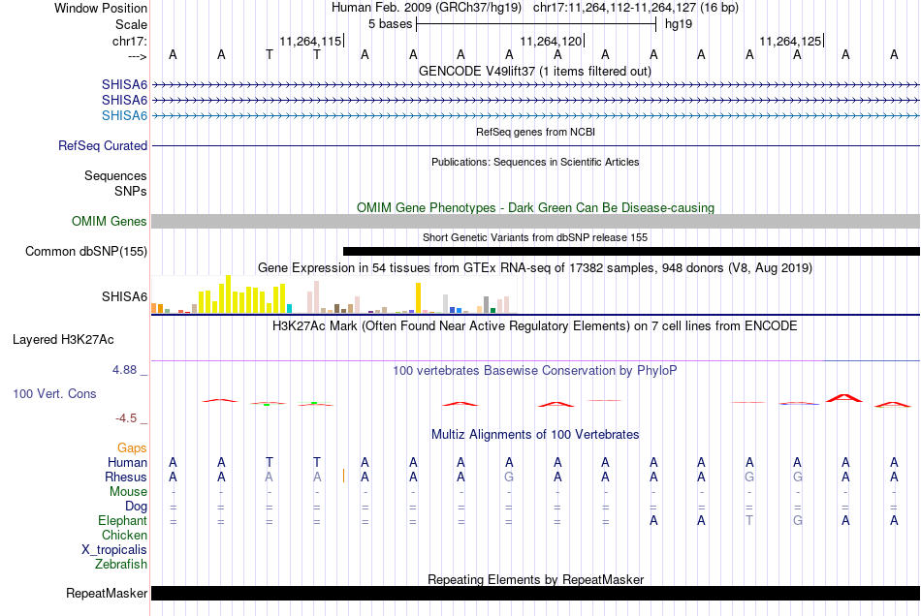Open the GENCODE V49lift37 track title
The width and height of the screenshot is (921, 616).
pos(535,71)
